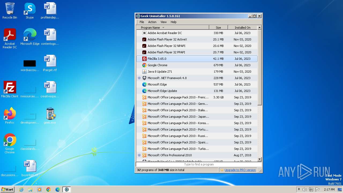This screenshot has width=343, height=193.
Task: Select Office Language Pack 2010 Korean row
Action: (197, 123)
